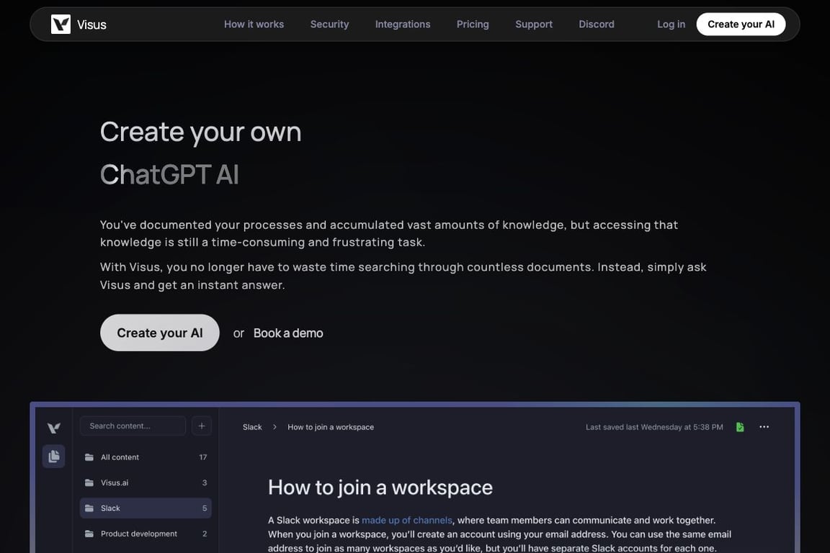This screenshot has width=830, height=553.
Task: View the Pricing page
Action: click(x=473, y=24)
